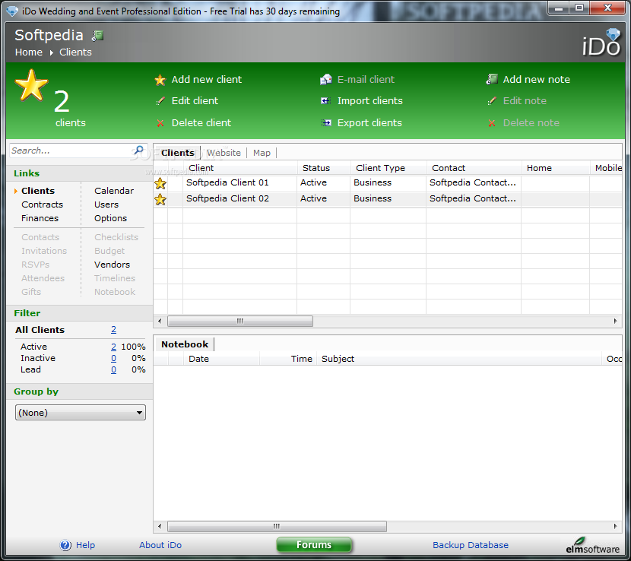Click the All Clients count link
The height and width of the screenshot is (561, 631).
tap(113, 330)
